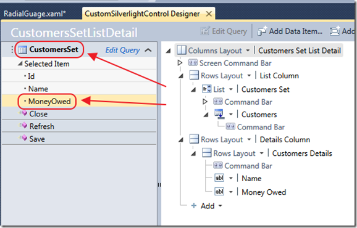Collapse the Details Column Rows Layout node
357x228 pixels.
[181, 140]
